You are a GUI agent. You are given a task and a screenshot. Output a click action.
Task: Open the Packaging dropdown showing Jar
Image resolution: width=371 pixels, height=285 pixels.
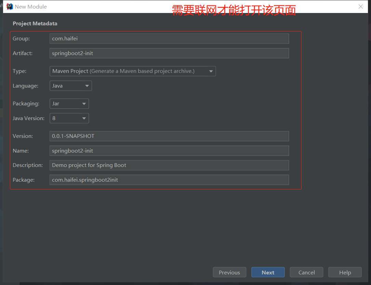point(69,104)
